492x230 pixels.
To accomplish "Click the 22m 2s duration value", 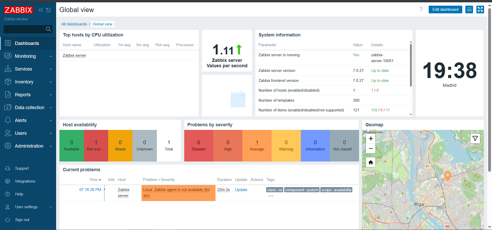I will [223, 190].
